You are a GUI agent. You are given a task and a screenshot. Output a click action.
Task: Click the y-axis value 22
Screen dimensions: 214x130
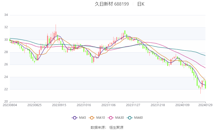[x=6, y=89]
